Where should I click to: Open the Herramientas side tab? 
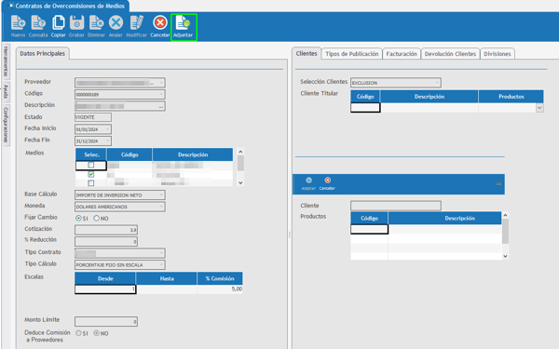(x=6, y=60)
